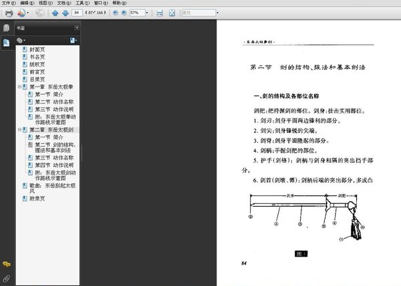This screenshot has height=286, width=401.
Task: Click the 图1 figure caption label
Action: click(x=301, y=253)
